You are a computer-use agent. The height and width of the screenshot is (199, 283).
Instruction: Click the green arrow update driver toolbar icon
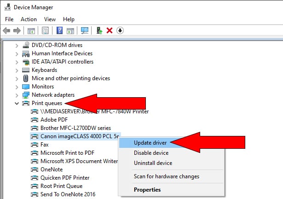[x=99, y=31]
